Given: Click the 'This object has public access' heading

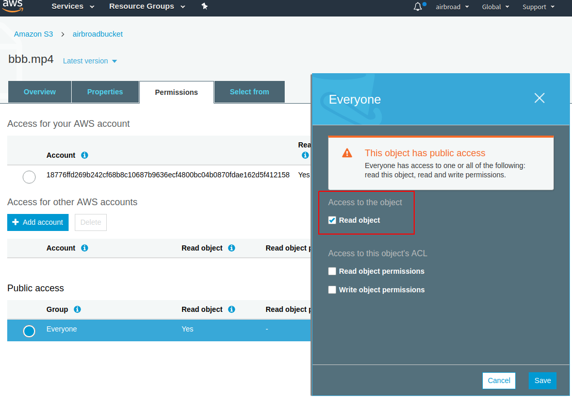Looking at the screenshot, I should (x=425, y=153).
